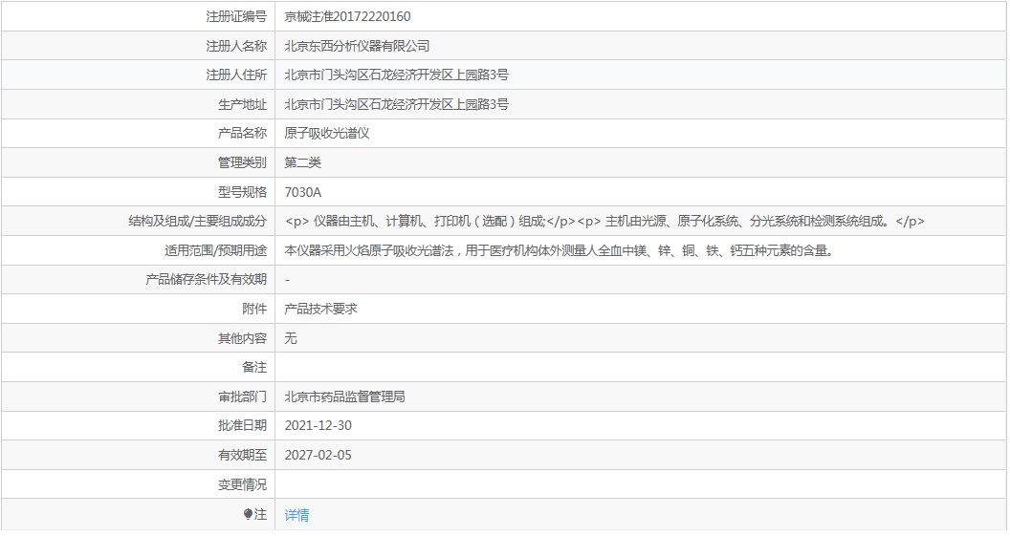Screen dimensions: 1010x536
Task: Select approval date 2021-12-30
Action: pos(318,426)
